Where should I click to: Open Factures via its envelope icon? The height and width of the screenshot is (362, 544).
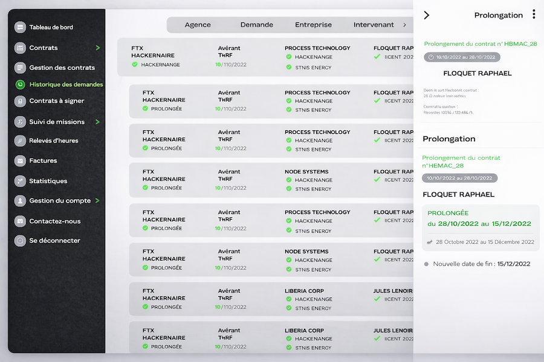point(20,160)
